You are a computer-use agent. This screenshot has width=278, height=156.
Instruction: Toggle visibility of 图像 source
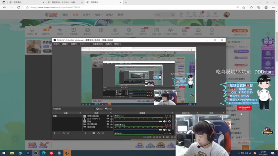pyautogui.click(x=108, y=122)
